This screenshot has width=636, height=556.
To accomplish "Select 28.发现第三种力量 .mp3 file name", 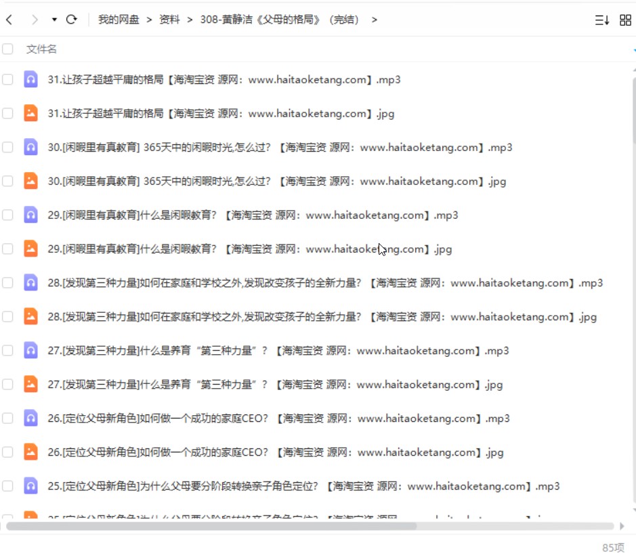I will 325,282.
